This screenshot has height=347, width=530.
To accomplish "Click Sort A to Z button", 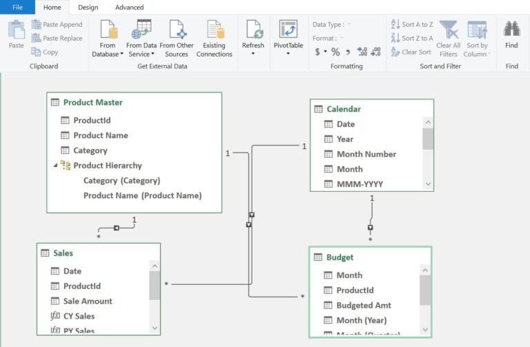I will 412,25.
